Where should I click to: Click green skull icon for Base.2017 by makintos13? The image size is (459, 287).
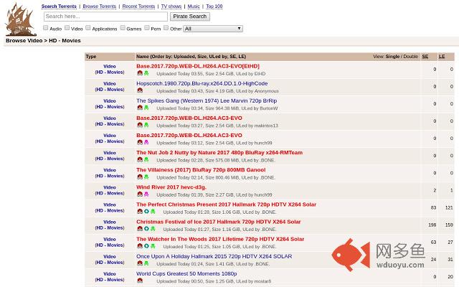[146, 125]
